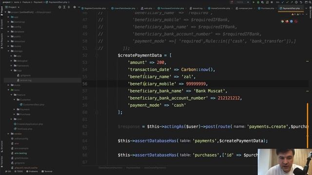Click PaymentsTest.php breadcrumb in navigation bar

(x=57, y=2)
